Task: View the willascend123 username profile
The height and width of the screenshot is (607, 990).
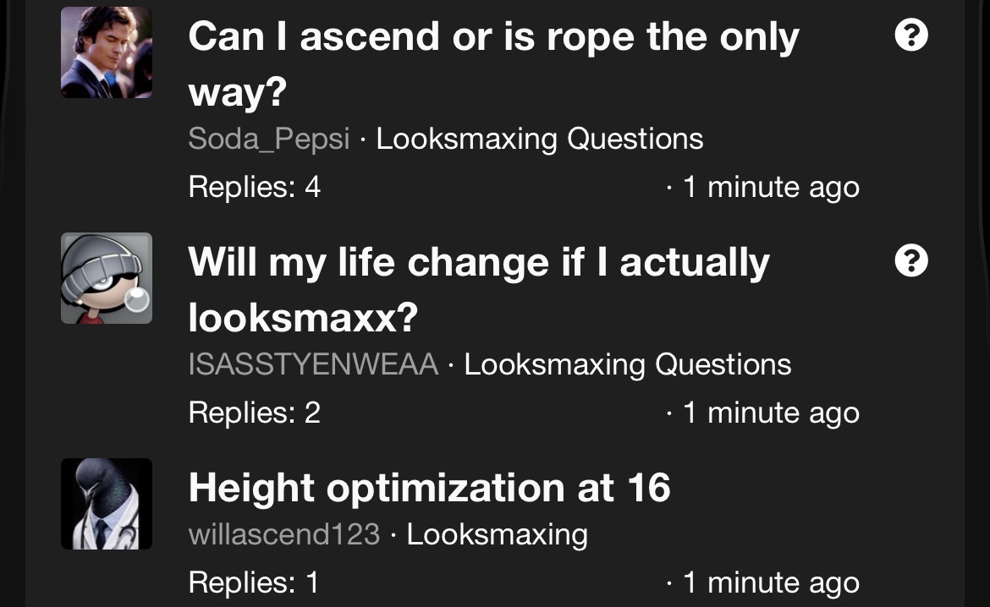Action: [x=283, y=534]
